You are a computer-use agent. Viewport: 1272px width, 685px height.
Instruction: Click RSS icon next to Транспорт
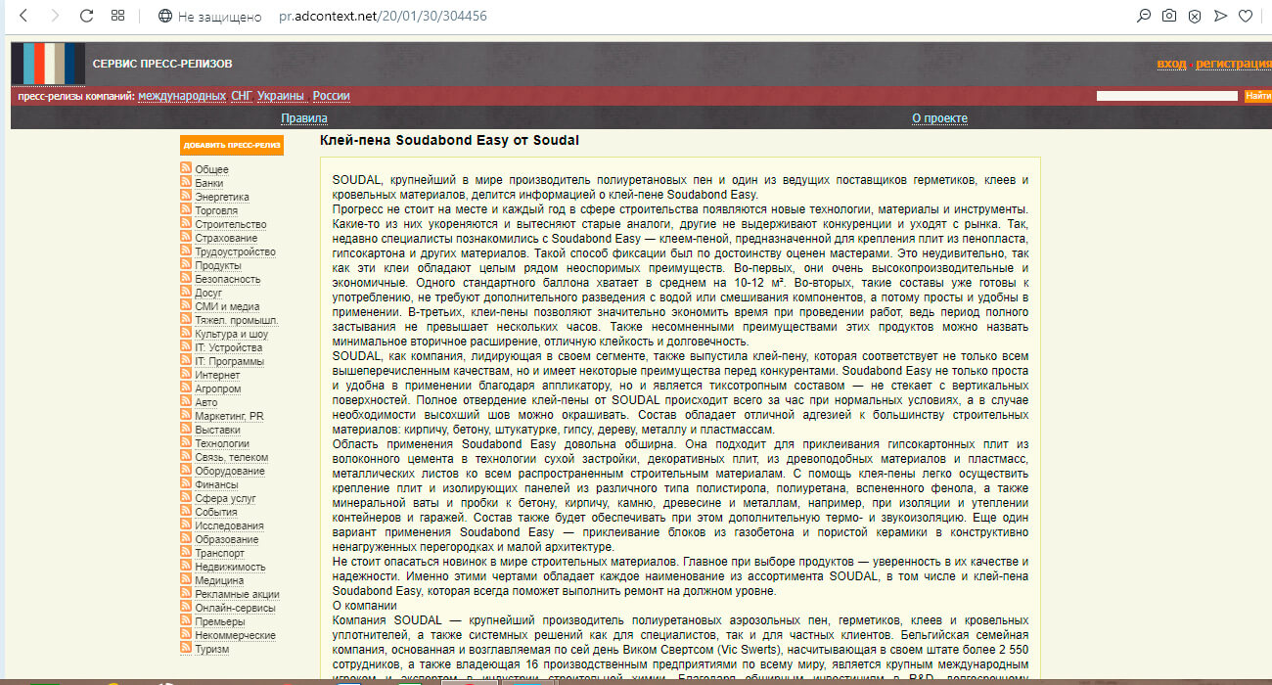click(x=186, y=553)
